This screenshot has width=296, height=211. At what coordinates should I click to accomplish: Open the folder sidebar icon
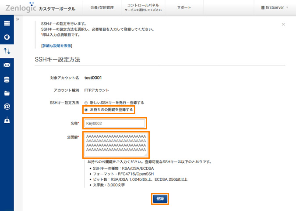click(7, 93)
